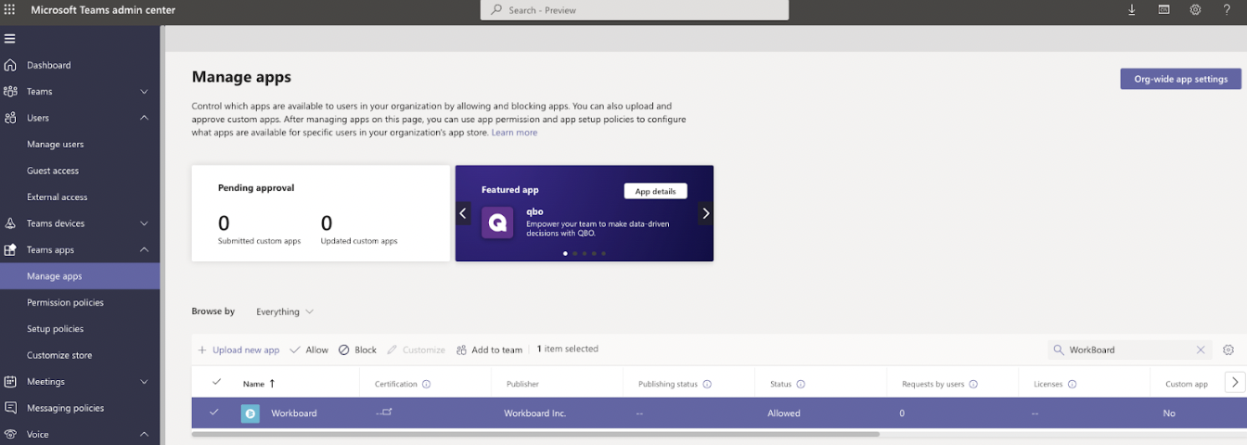Collapse the Users sidebar section
Screen dimensions: 1247x445
(x=144, y=118)
